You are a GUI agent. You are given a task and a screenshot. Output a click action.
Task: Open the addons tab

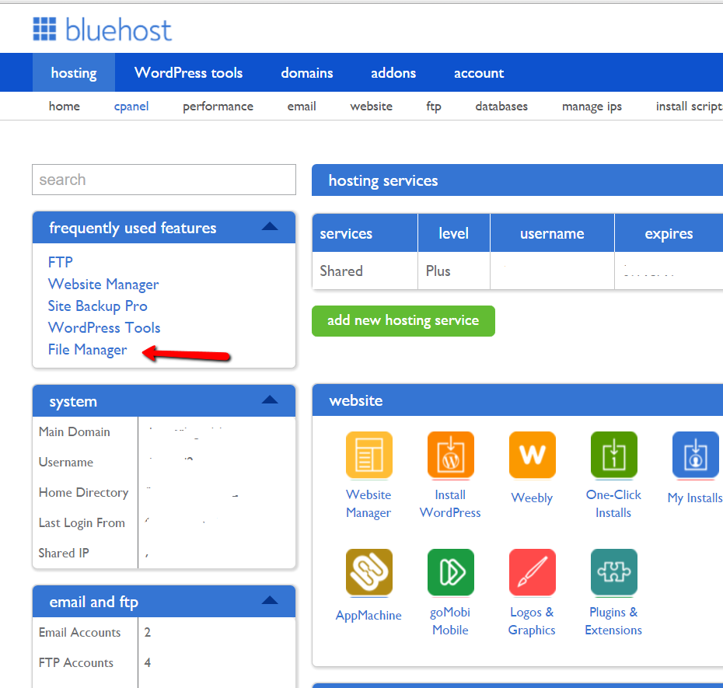tap(393, 73)
